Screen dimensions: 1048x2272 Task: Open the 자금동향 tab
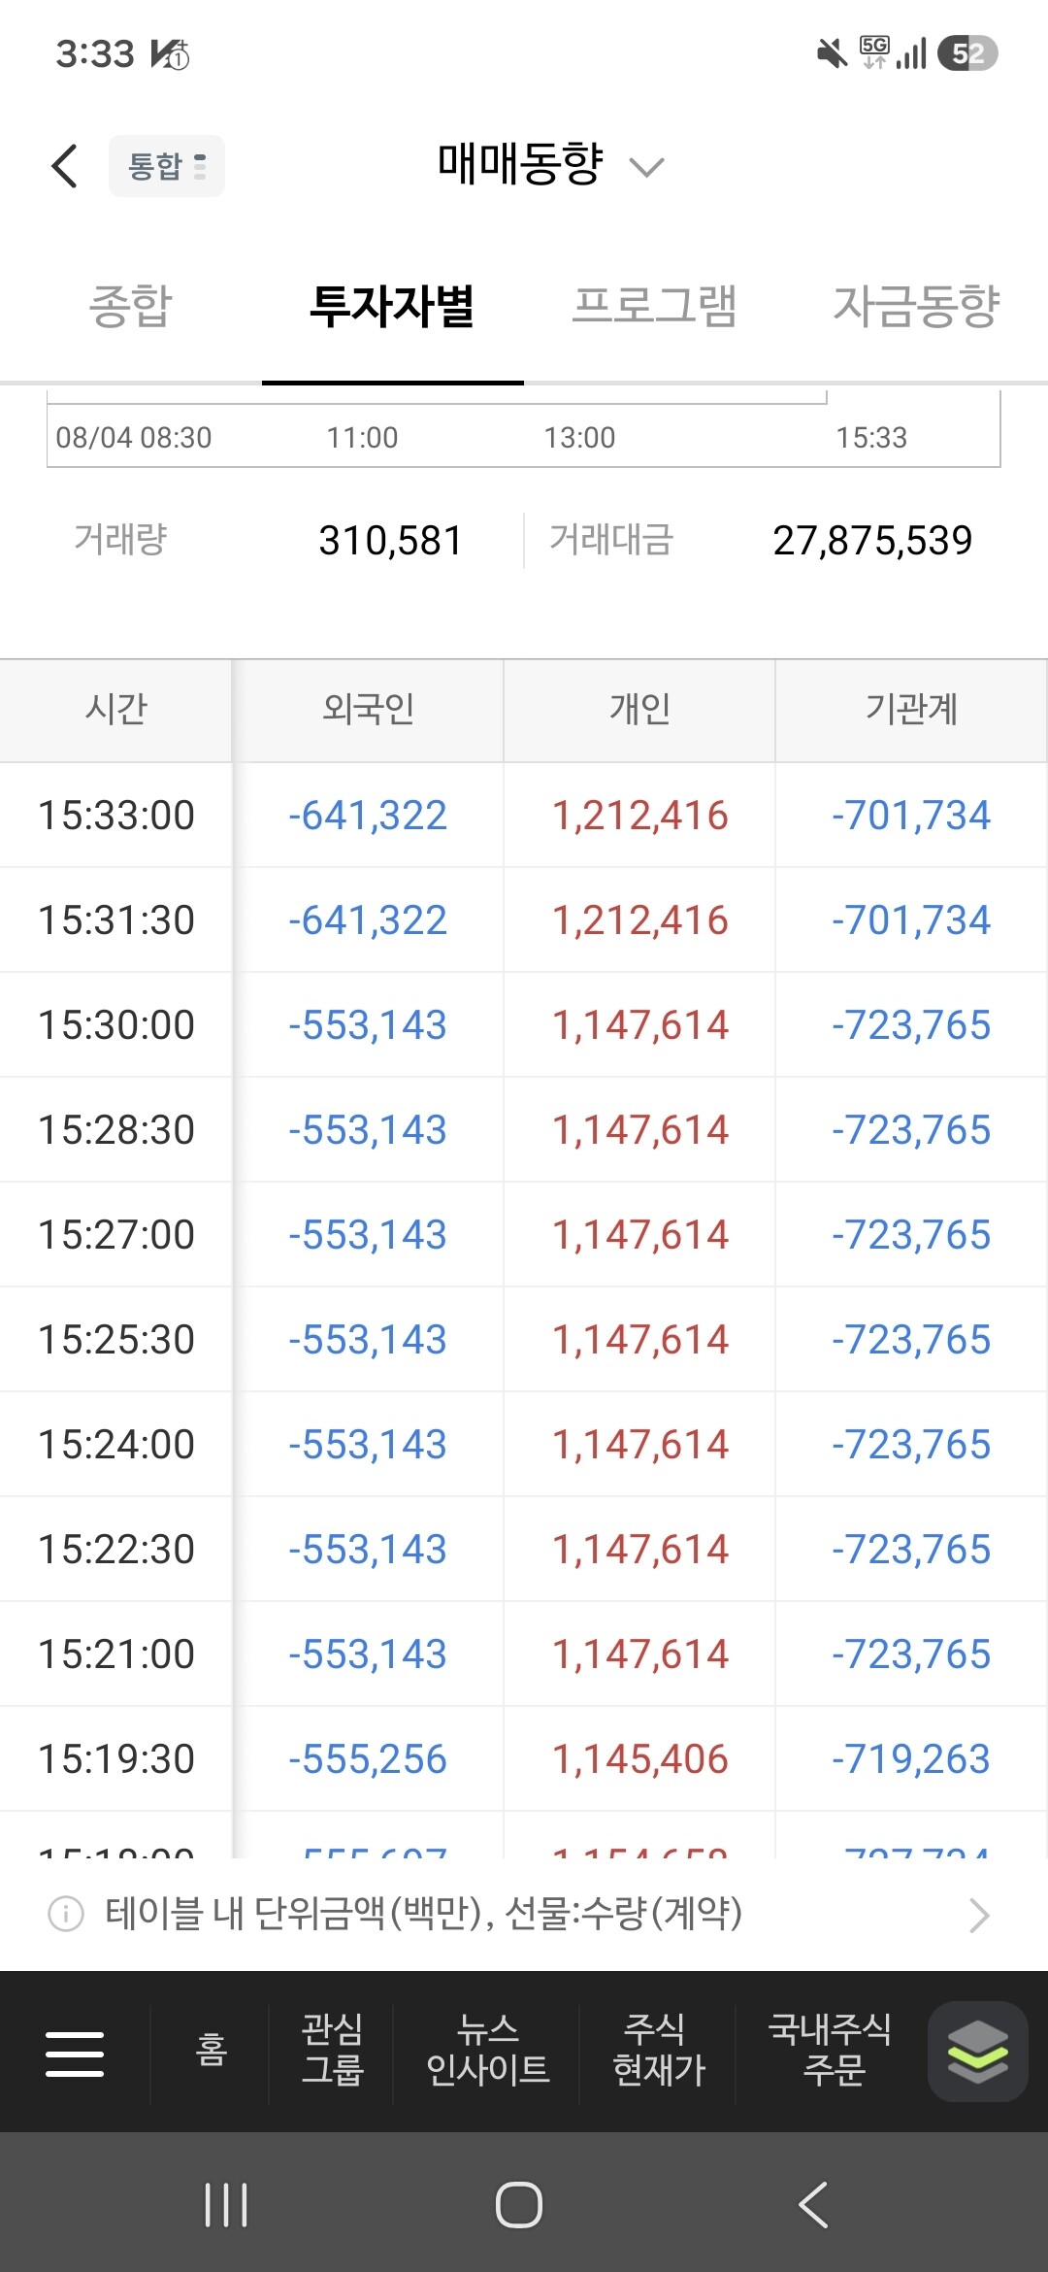point(917,307)
